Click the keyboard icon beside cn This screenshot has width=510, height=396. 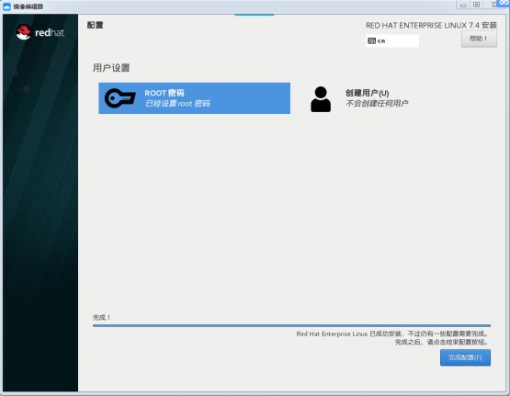[371, 40]
